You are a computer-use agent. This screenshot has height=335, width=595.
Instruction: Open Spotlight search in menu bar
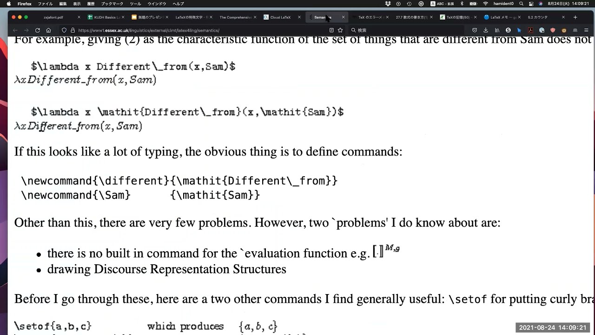click(522, 4)
